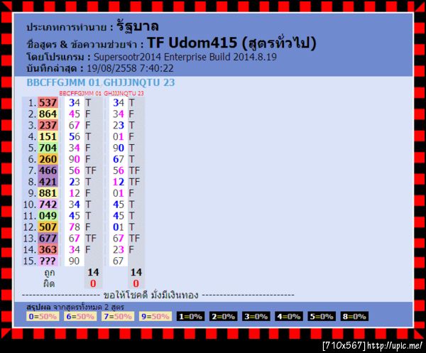
Task: Click the large blue heading 'GHJJJNQTU 23'
Action: point(139,82)
